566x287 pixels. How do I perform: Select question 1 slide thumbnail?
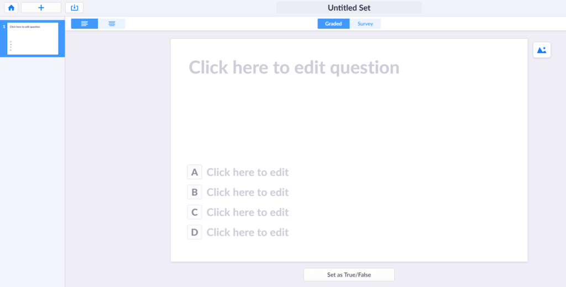(33, 39)
